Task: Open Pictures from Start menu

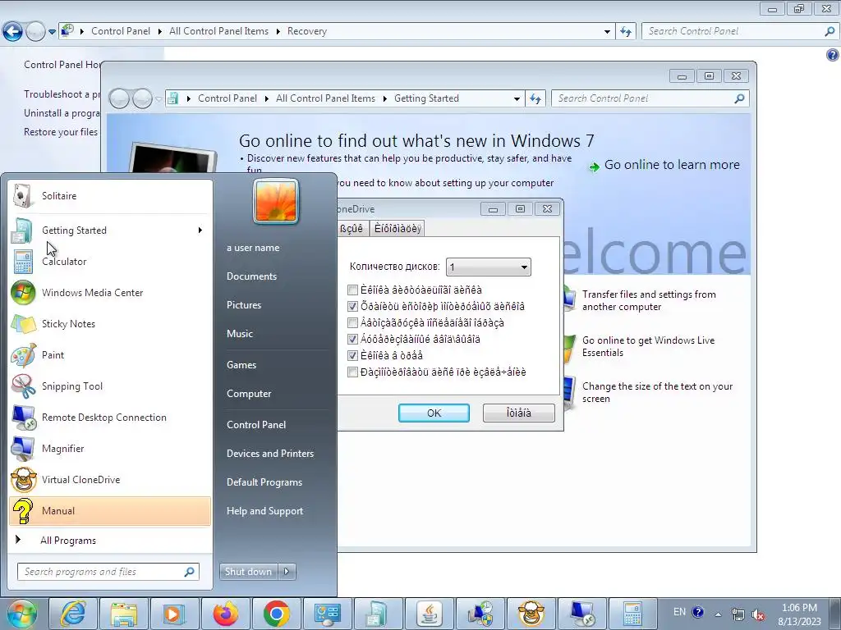Action: (244, 305)
